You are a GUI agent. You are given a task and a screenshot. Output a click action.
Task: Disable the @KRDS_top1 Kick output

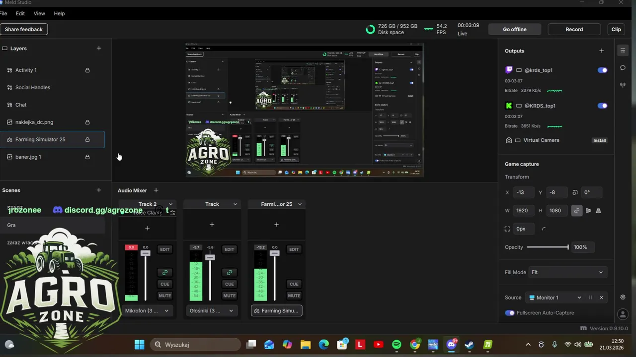[602, 106]
